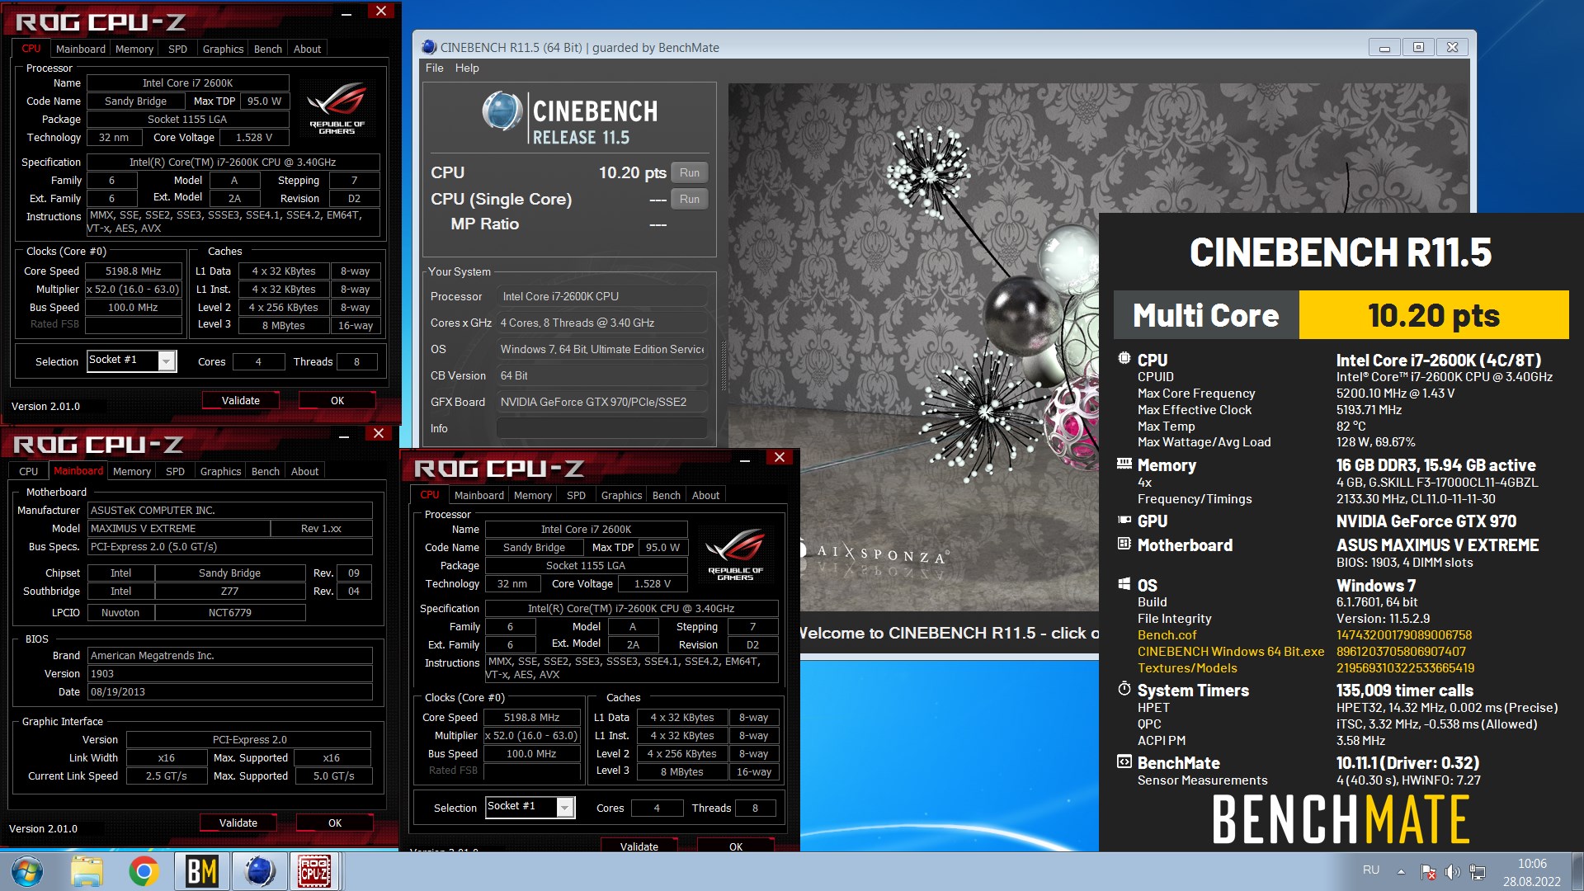Click OK in Mainboard CPU-Z window
The width and height of the screenshot is (1584, 891).
coord(335,823)
